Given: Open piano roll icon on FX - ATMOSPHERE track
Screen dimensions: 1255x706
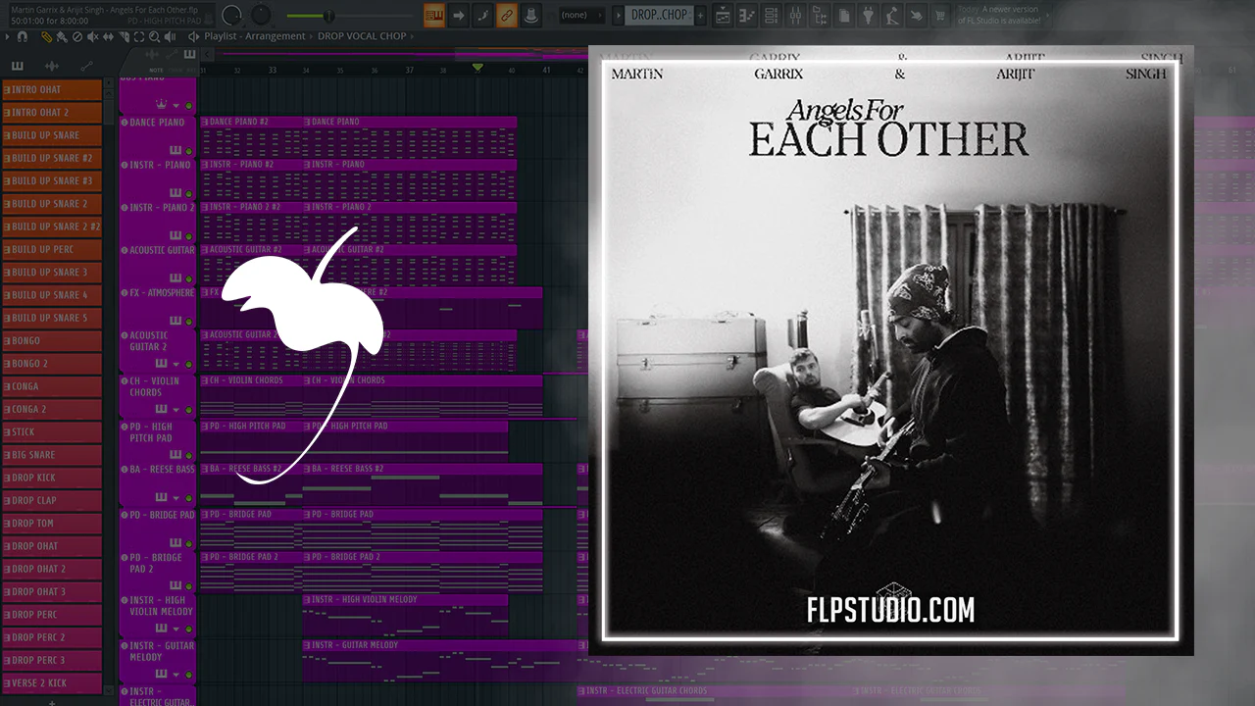Looking at the screenshot, I should [175, 321].
